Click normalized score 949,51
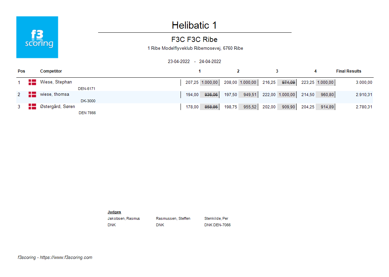Image resolution: width=389 pixels, height=277 pixels. point(250,95)
